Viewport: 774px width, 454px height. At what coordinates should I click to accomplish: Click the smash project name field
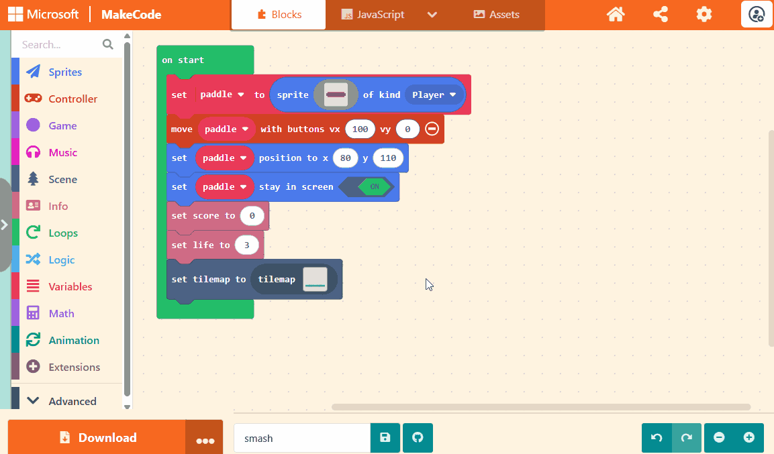pyautogui.click(x=301, y=438)
